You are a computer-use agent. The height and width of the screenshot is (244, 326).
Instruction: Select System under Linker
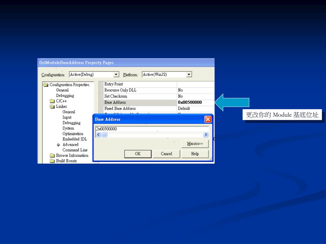(68, 128)
